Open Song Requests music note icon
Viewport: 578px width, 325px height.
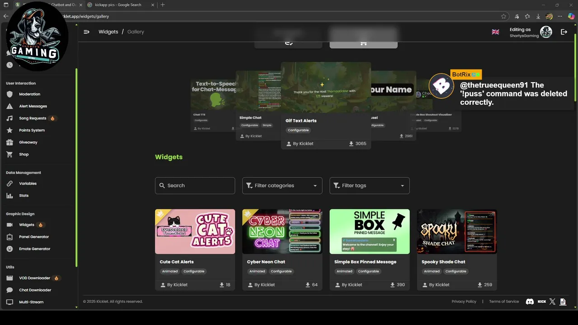(x=9, y=118)
